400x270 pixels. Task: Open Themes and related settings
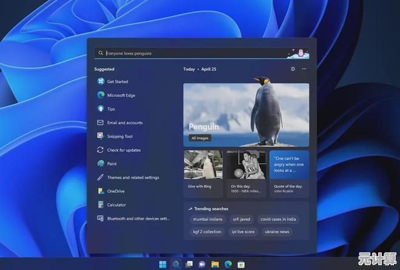(133, 178)
